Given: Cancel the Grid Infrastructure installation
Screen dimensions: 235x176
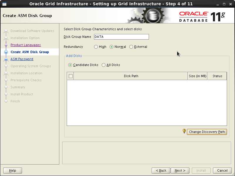Looking at the screenshot, I should [x=222, y=170].
